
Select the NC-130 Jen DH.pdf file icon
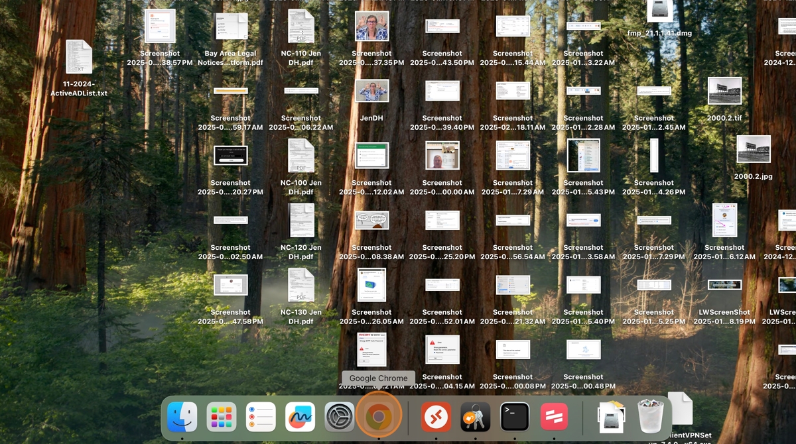[x=301, y=285]
